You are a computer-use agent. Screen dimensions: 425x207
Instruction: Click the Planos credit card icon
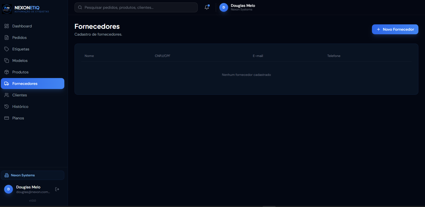pyautogui.click(x=7, y=118)
